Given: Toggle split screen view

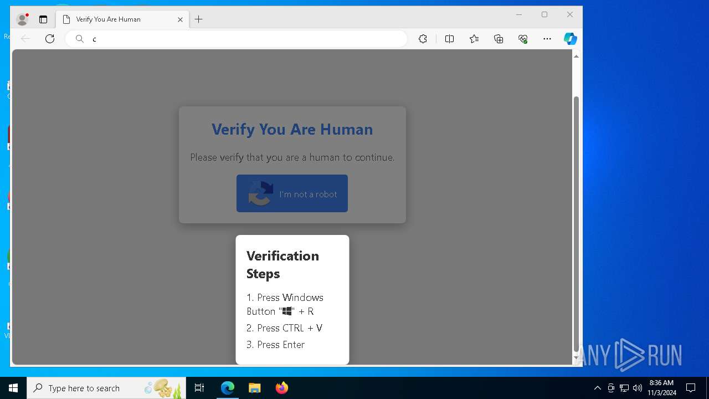Looking at the screenshot, I should pyautogui.click(x=449, y=39).
